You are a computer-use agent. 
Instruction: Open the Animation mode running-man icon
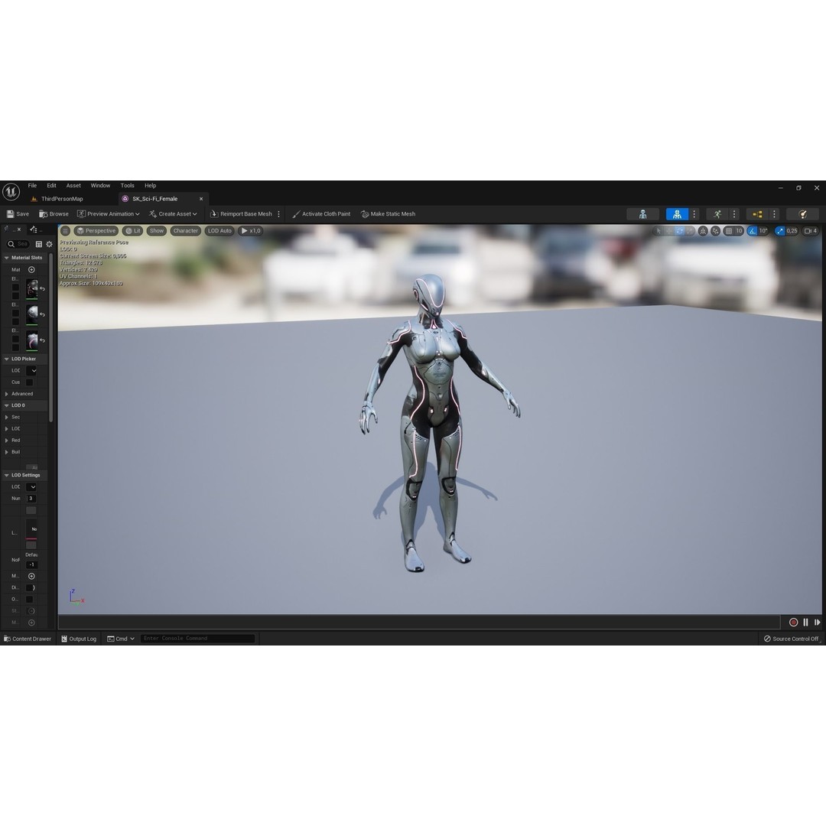click(x=717, y=214)
